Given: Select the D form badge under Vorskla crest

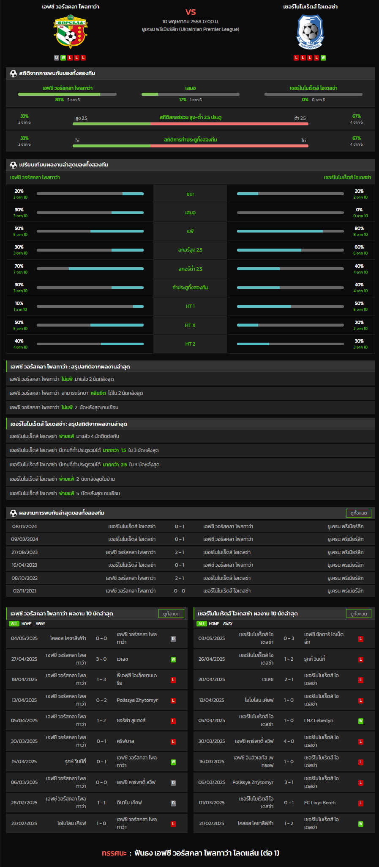Looking at the screenshot, I should click(x=57, y=58).
